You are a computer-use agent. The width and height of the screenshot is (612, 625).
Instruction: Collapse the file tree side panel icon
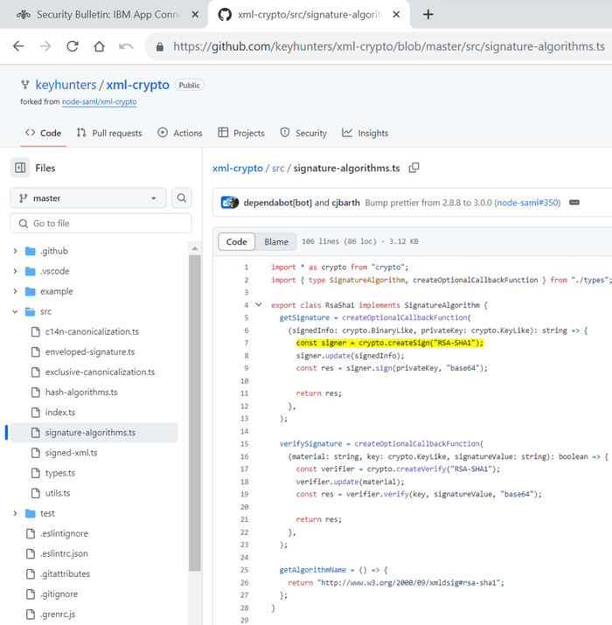click(x=20, y=168)
